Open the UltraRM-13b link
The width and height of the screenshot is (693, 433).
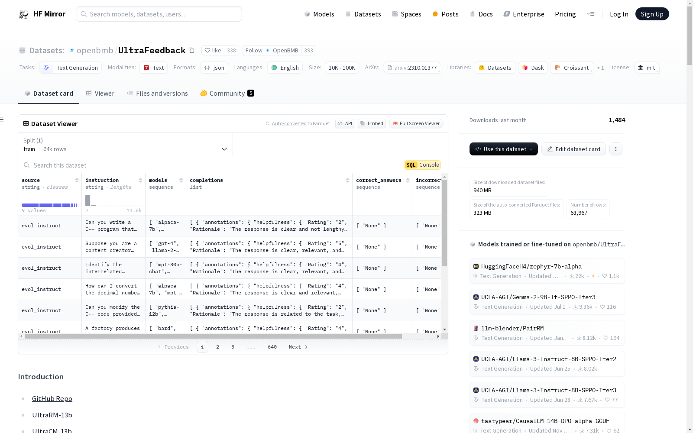[x=52, y=415]
